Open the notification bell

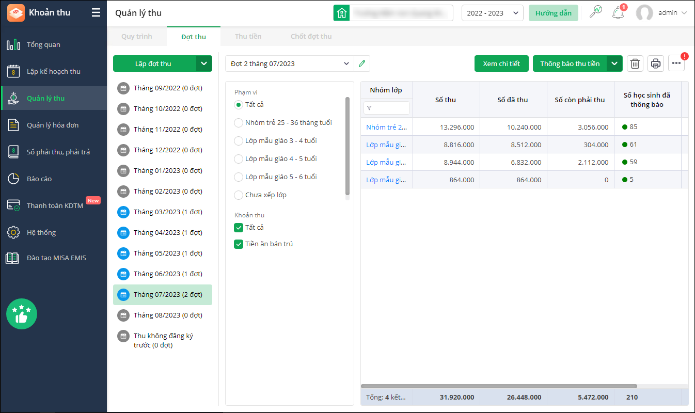(x=618, y=13)
